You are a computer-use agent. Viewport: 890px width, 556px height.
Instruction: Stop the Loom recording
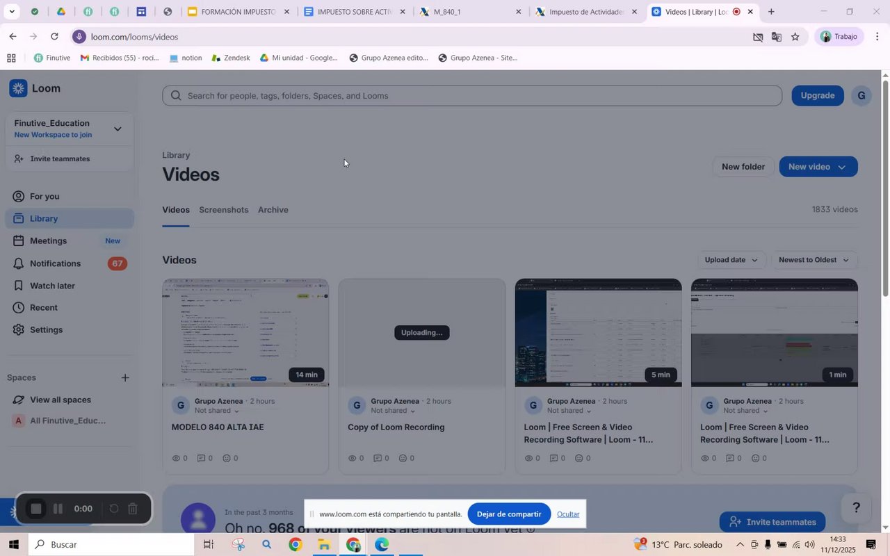[36, 509]
